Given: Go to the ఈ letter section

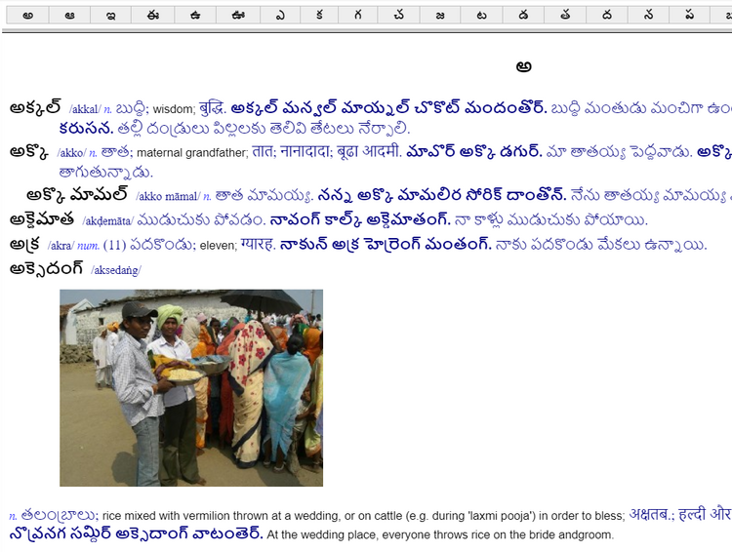Looking at the screenshot, I should [x=153, y=15].
